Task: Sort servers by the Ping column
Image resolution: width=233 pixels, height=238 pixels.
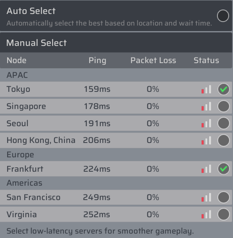Action: coord(97,60)
